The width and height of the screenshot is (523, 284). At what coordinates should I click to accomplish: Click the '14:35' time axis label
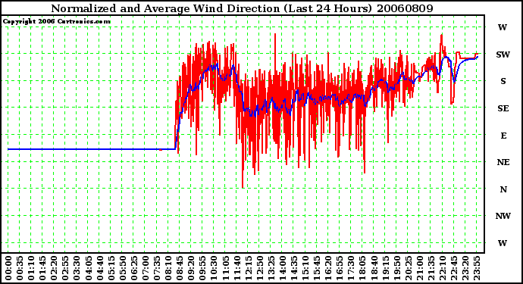pos(293,268)
